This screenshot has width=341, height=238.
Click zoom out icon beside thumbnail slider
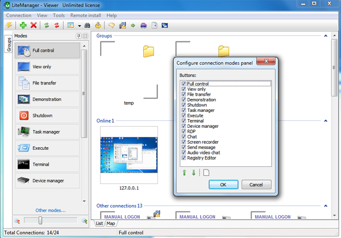17,221
